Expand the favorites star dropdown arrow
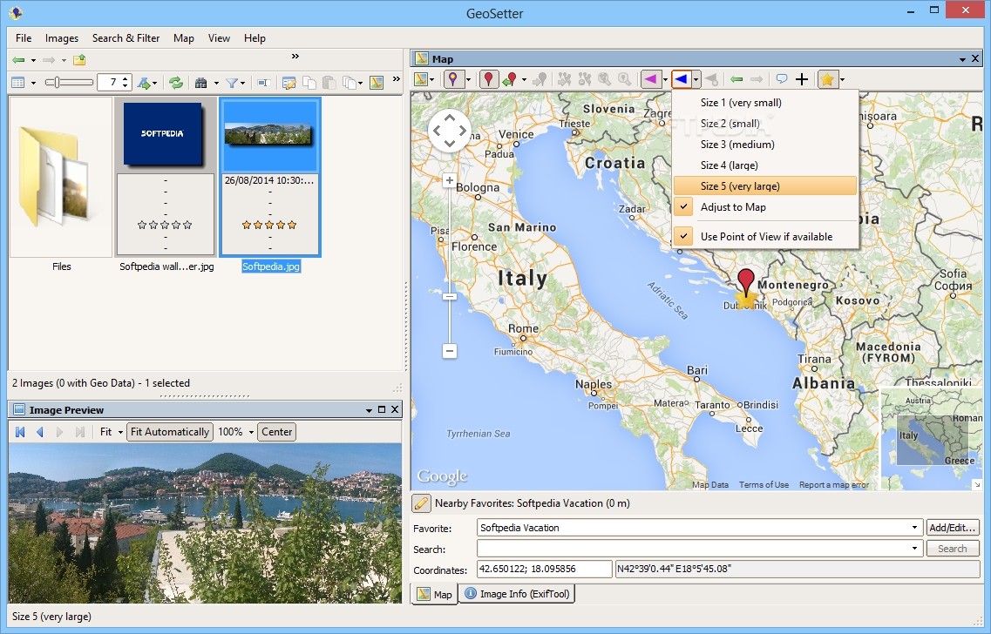The image size is (991, 634). point(842,79)
